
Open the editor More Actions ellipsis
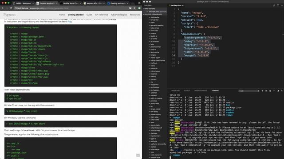pos(282,5)
